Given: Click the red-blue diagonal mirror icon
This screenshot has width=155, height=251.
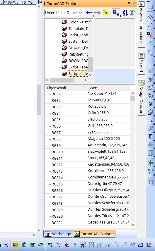Looking at the screenshot, I should tap(59, 245).
